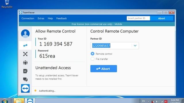Open the Chat sidebar icon
184x103 pixels.
coord(25,80)
